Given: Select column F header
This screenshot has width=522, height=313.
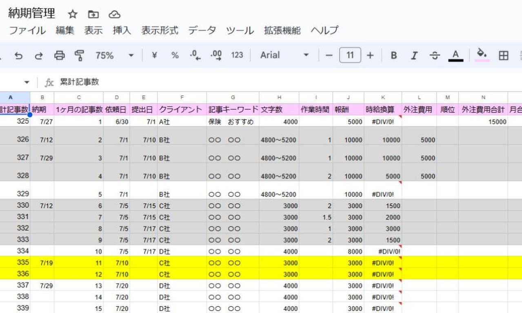Looking at the screenshot, I should pyautogui.click(x=182, y=98).
